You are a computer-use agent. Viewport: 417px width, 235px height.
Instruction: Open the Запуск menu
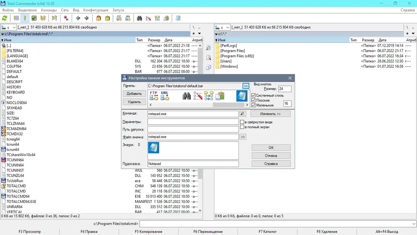(x=118, y=10)
